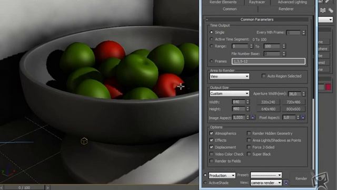Image resolution: width=337 pixels, height=190 pixels.
Task: Click the red object color swatch
Action: point(328,87)
